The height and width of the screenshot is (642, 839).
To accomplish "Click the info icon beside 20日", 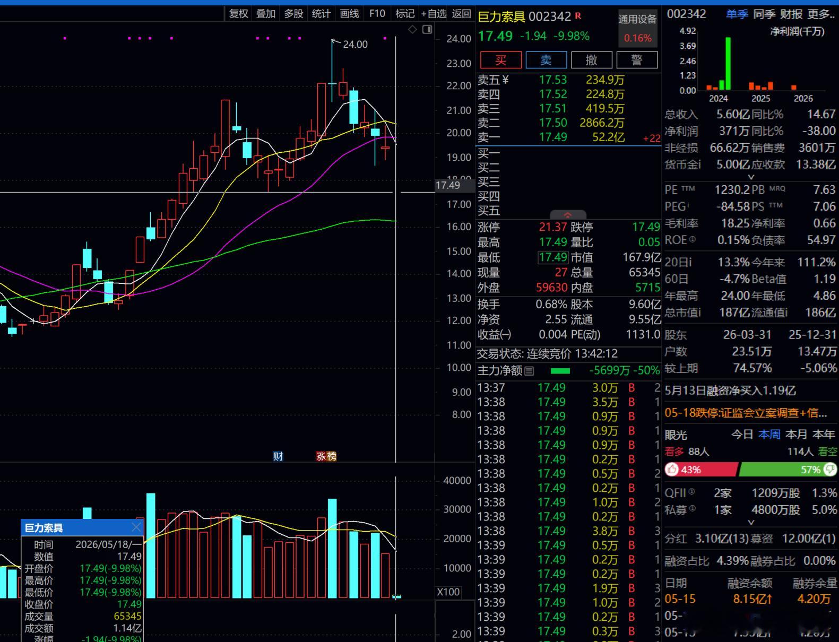I will coord(690,262).
